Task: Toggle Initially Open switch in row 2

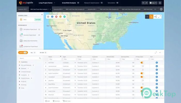Action: click(142, 66)
